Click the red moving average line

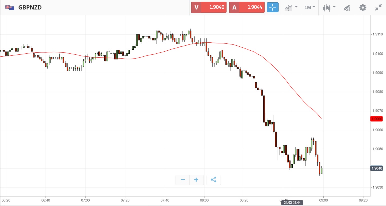(263, 57)
